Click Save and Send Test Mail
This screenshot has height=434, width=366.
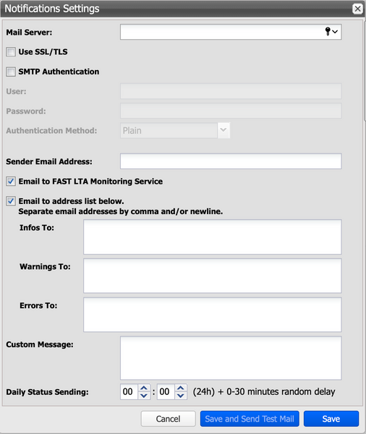pyautogui.click(x=250, y=419)
